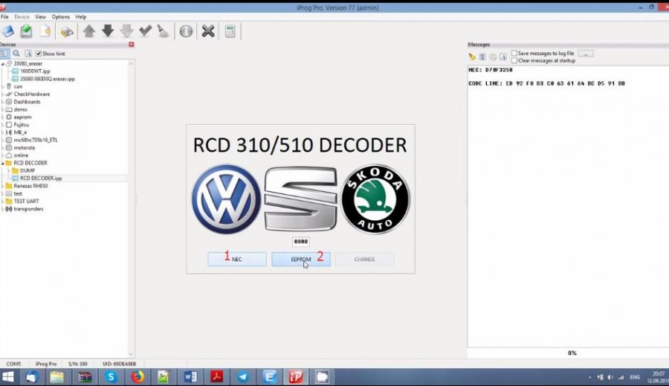Open the Device menu
Image resolution: width=669 pixels, height=386 pixels.
pos(22,16)
